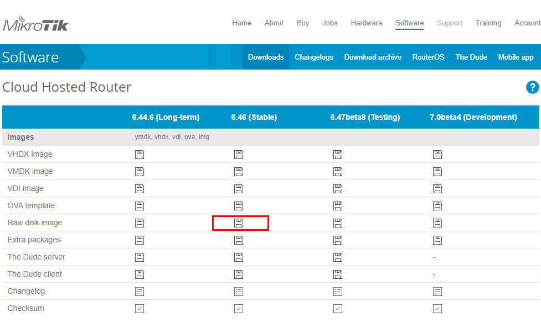
Task: Download VHDX image for 6.47beta8 Testing
Action: tap(338, 155)
